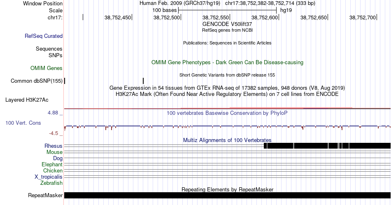Click the GENCODE V50lift37 track title
The height and width of the screenshot is (205, 391).
point(227,24)
